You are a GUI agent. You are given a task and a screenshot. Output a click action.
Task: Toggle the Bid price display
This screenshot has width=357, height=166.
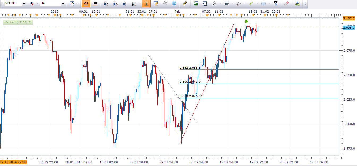coord(86,3)
